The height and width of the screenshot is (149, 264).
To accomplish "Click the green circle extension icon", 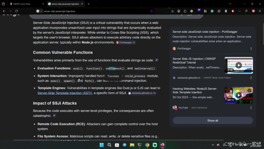I will (212, 11).
